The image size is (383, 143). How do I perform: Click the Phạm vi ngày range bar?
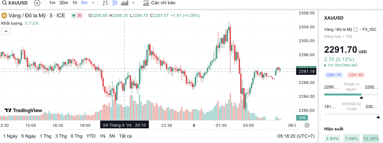[x=342, y=95]
